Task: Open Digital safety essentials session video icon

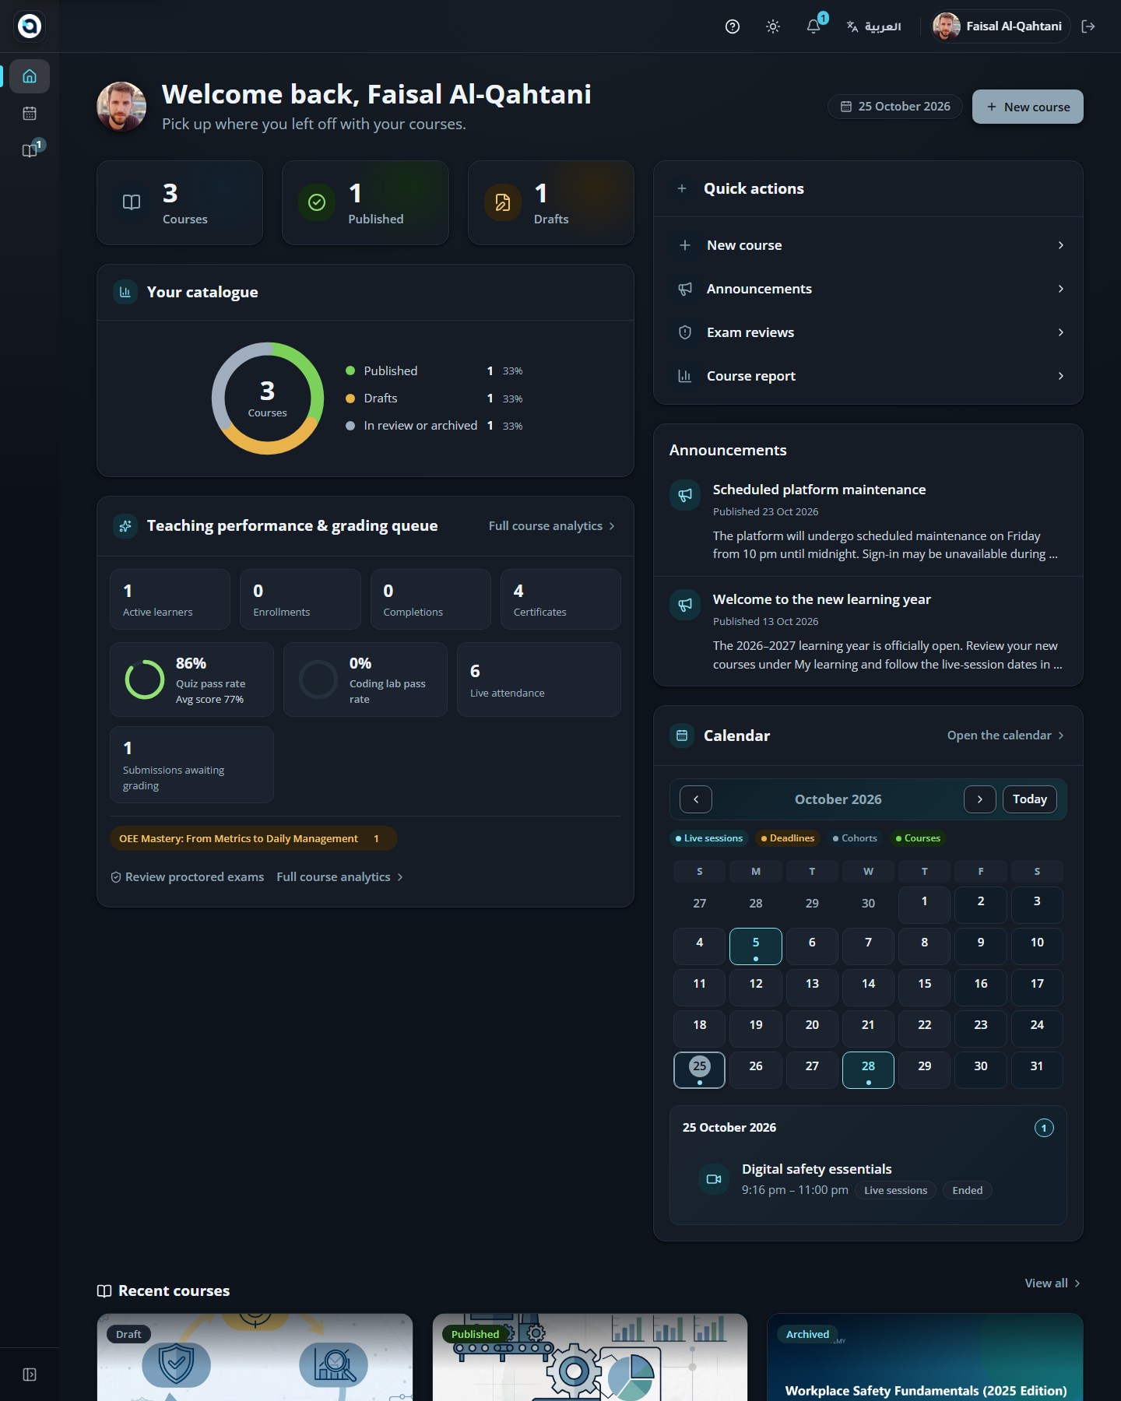Action: pos(714,1179)
